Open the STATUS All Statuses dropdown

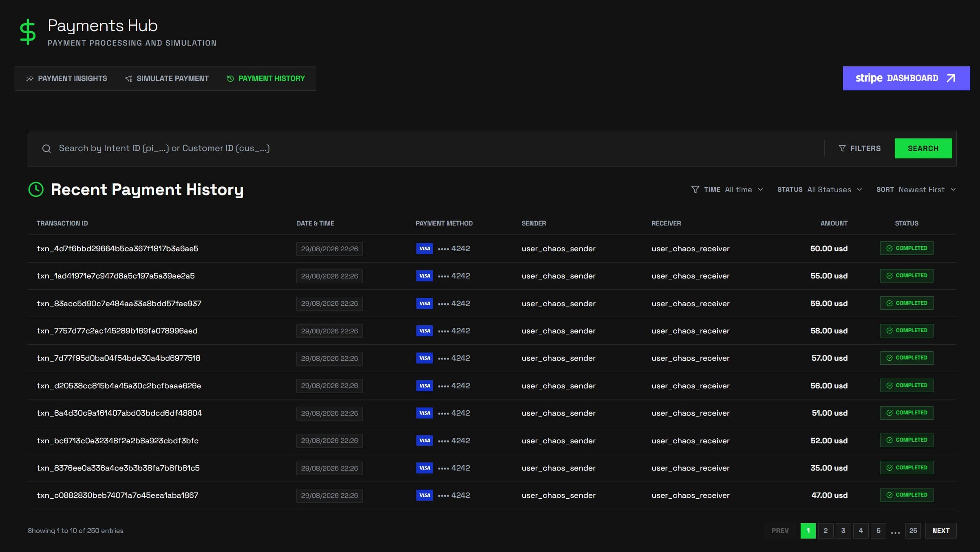[x=819, y=190]
